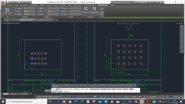Open the object snap settings dropdown arrow

tap(93, 97)
